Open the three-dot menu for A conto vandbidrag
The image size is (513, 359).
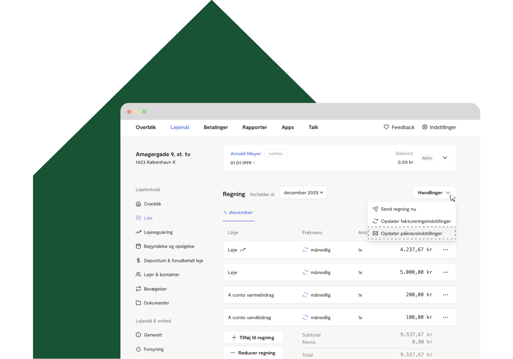point(445,317)
